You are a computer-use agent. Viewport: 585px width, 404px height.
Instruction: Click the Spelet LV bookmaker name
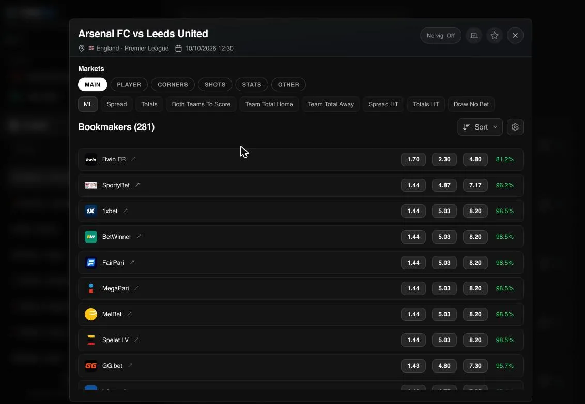[x=116, y=340]
